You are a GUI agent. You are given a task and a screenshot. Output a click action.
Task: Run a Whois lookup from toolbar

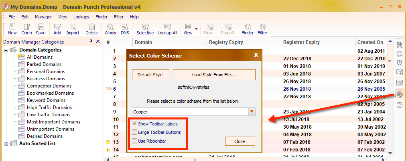[x=110, y=29]
